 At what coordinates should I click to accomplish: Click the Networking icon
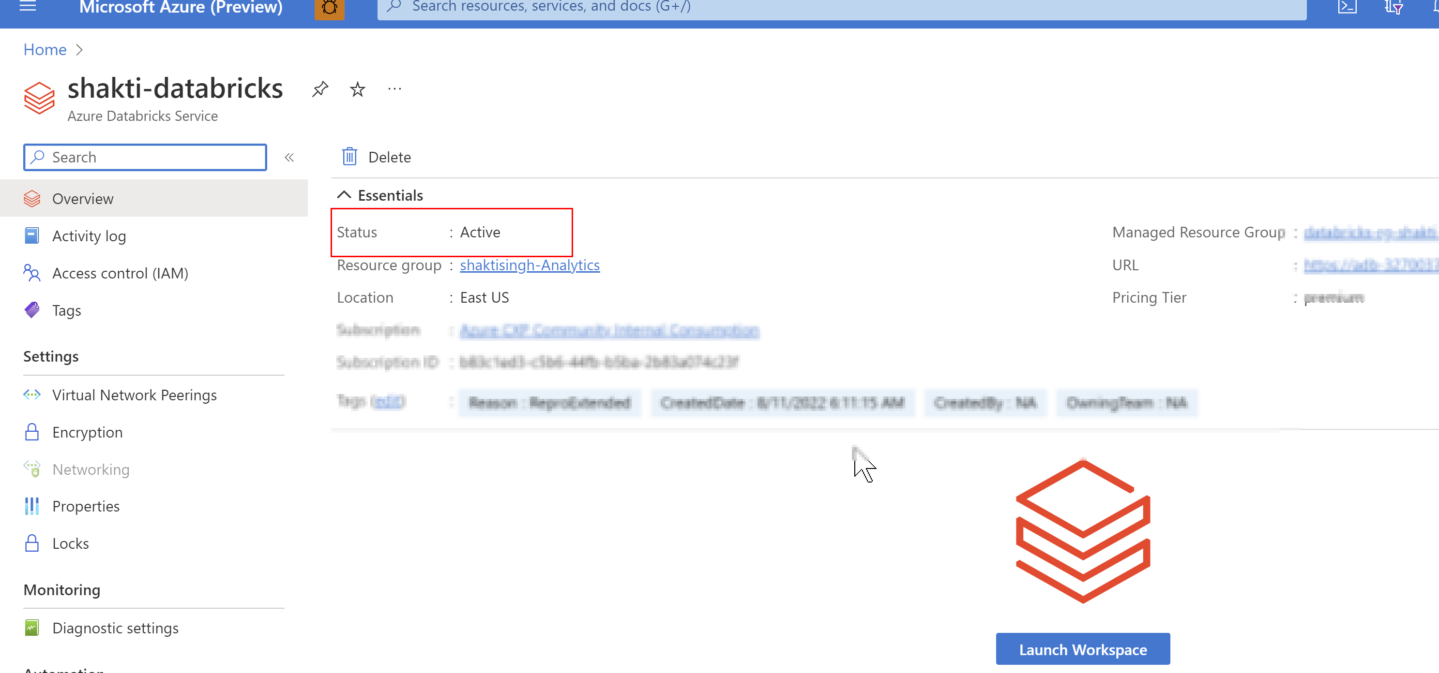coord(32,469)
